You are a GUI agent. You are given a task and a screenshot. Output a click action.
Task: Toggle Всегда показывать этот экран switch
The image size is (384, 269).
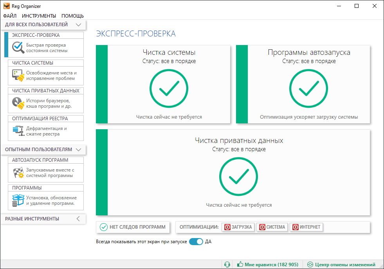point(196,242)
